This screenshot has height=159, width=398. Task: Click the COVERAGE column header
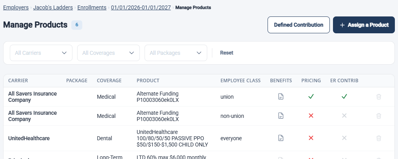click(x=109, y=81)
